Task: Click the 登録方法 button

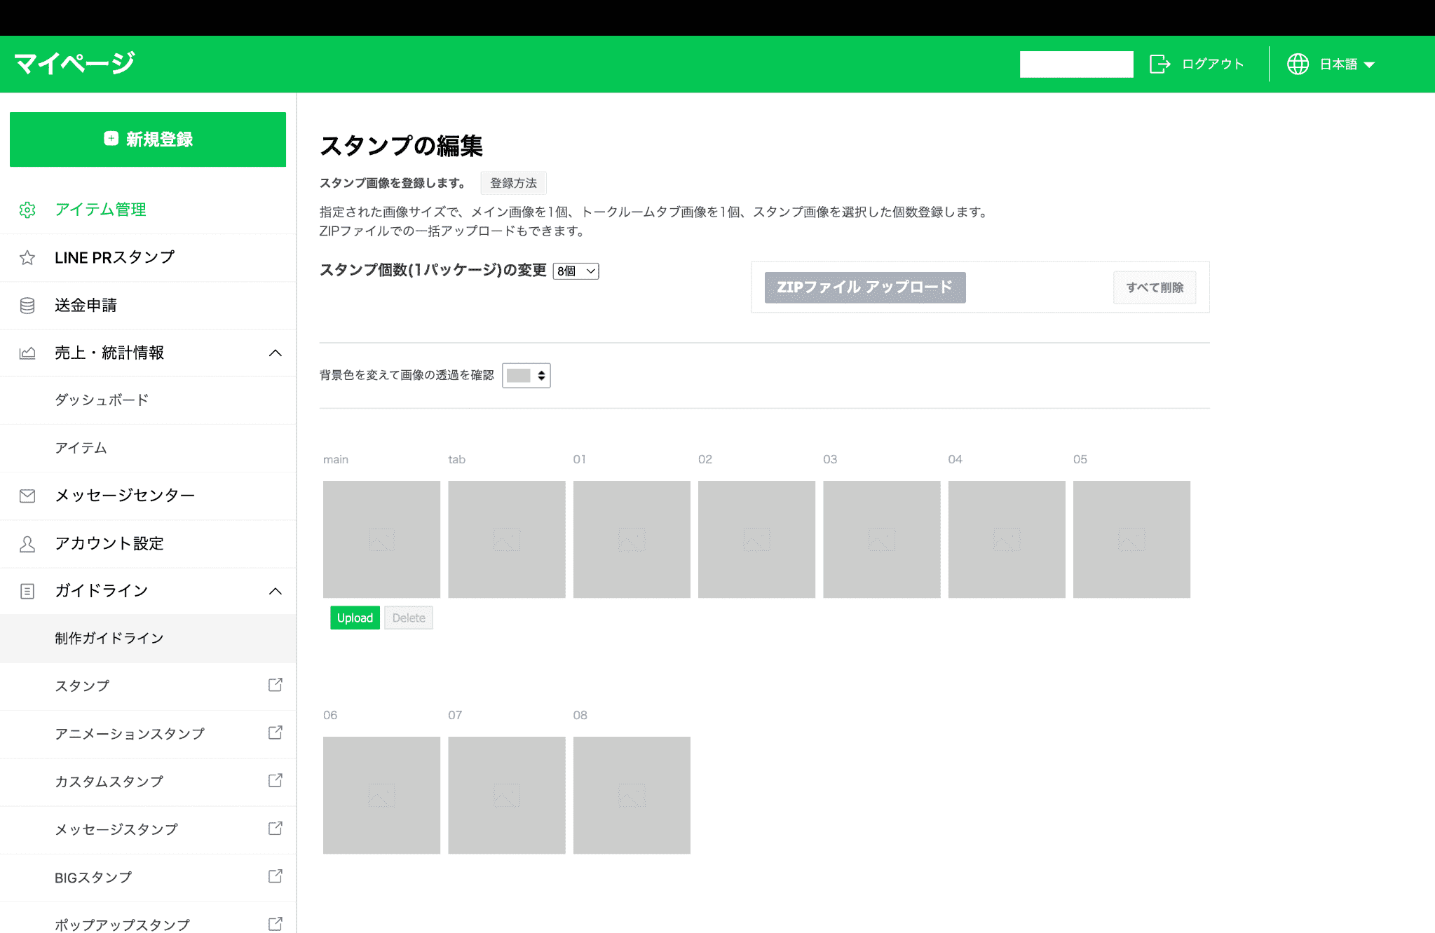Action: click(513, 183)
